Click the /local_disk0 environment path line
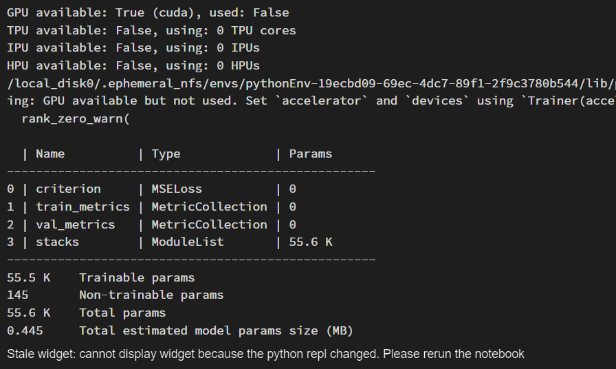This screenshot has height=369, width=616. tap(309, 83)
